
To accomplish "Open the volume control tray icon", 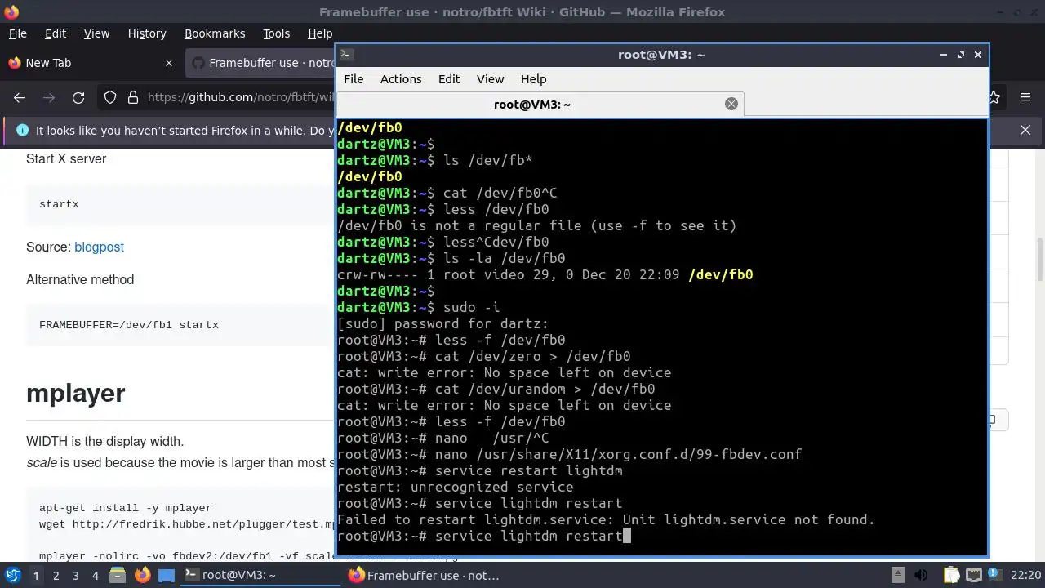I will pyautogui.click(x=921, y=575).
